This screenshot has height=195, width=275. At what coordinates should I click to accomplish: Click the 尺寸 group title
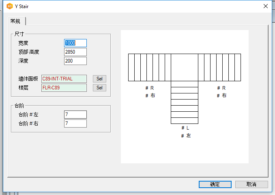(x=19, y=34)
